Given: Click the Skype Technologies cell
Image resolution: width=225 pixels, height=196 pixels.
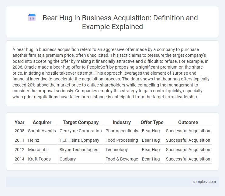Looking at the screenshot, I should 81,150.
